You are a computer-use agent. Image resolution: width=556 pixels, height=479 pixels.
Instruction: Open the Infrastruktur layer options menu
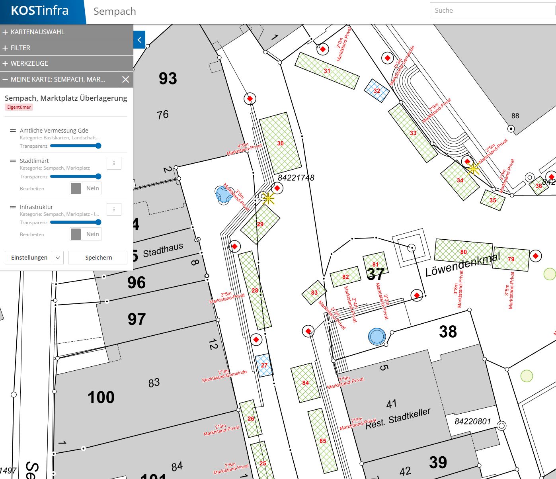(x=114, y=209)
